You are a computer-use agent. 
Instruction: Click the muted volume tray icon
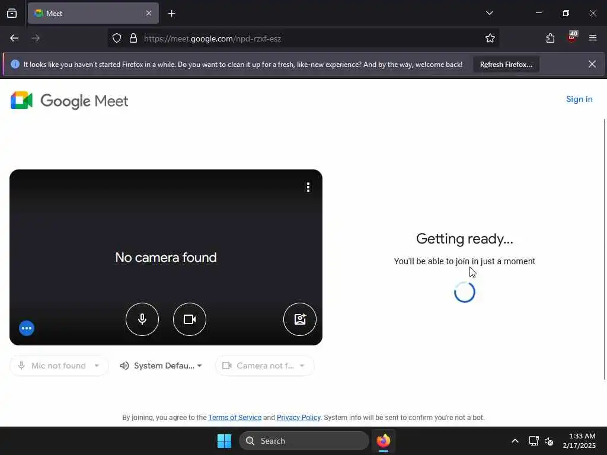pyautogui.click(x=548, y=441)
